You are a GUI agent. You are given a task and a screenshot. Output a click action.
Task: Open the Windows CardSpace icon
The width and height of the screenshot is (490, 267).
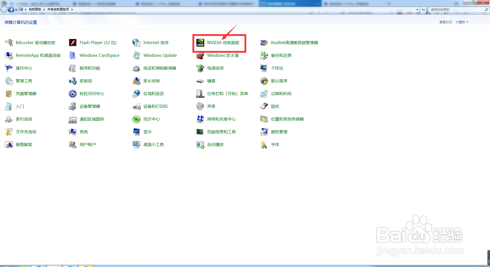73,55
